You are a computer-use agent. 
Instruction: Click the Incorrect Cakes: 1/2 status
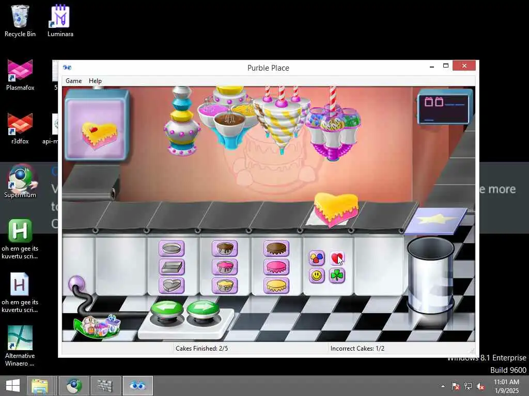click(357, 349)
